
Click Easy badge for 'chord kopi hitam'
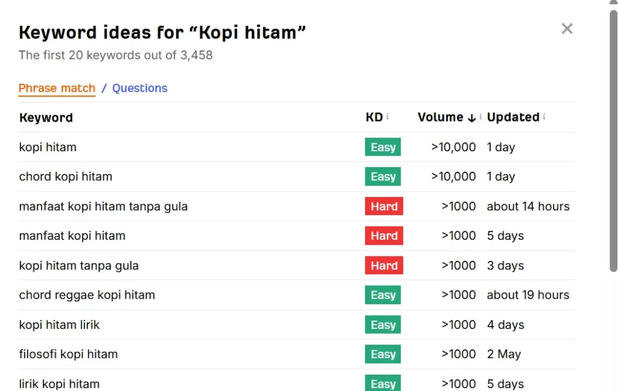coord(383,177)
